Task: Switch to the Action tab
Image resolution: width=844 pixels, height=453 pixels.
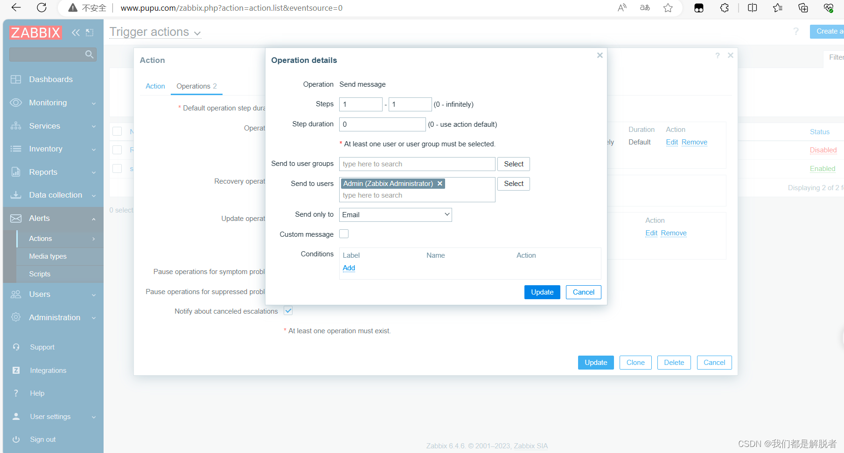Action: coord(155,86)
